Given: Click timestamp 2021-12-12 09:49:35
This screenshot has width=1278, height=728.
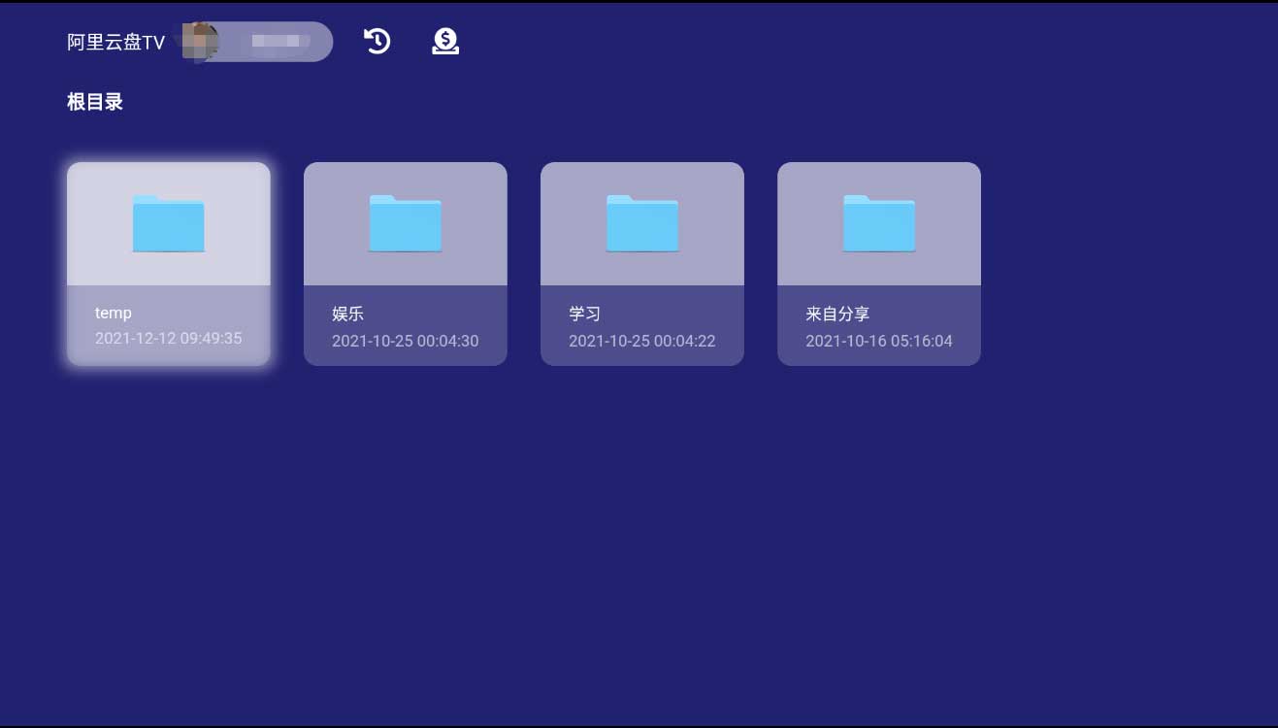Looking at the screenshot, I should pos(169,339).
